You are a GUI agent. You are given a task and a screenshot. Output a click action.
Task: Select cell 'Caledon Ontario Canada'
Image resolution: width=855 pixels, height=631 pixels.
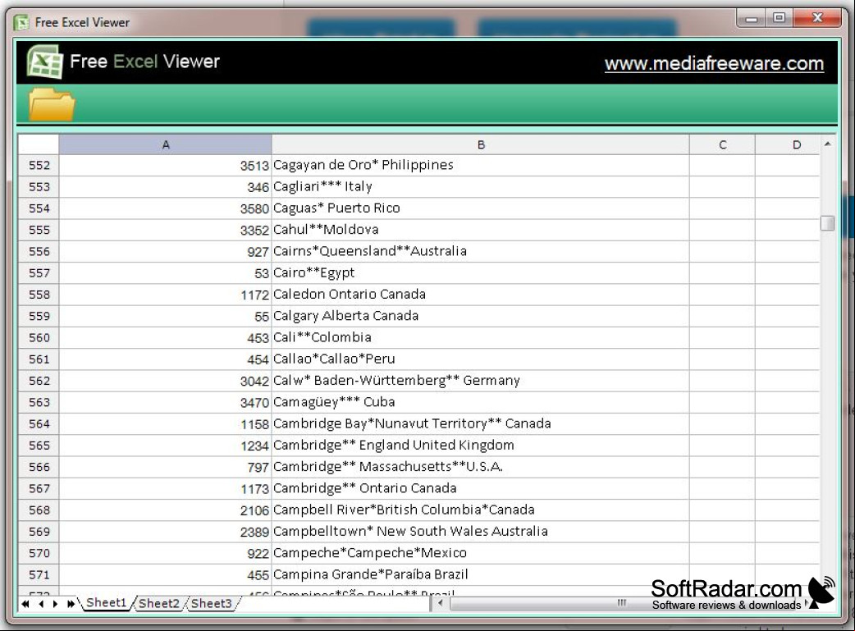click(480, 295)
